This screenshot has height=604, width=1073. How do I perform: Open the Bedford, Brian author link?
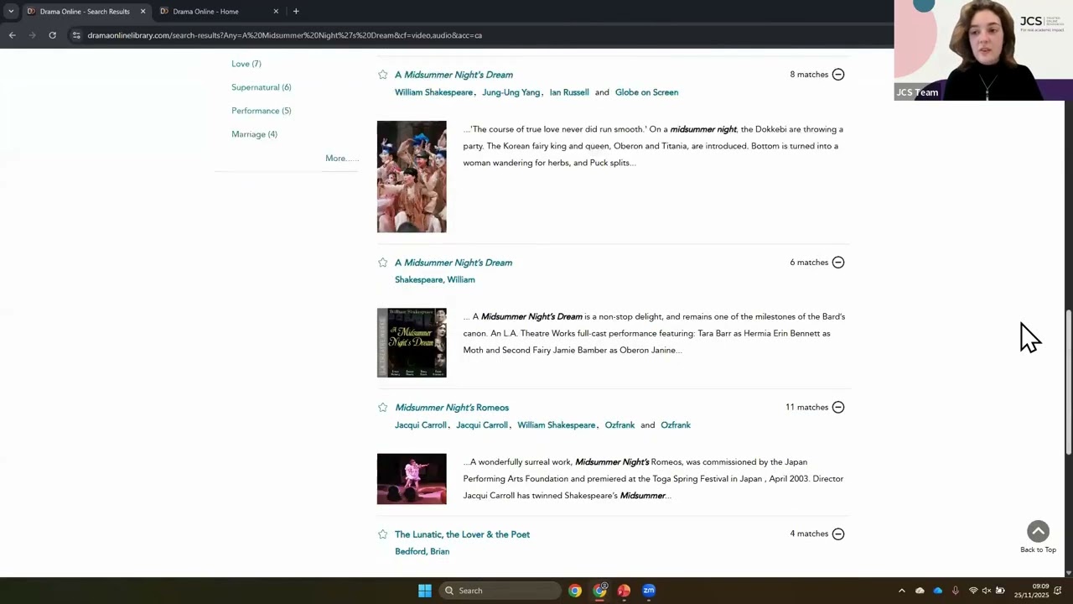(x=422, y=551)
